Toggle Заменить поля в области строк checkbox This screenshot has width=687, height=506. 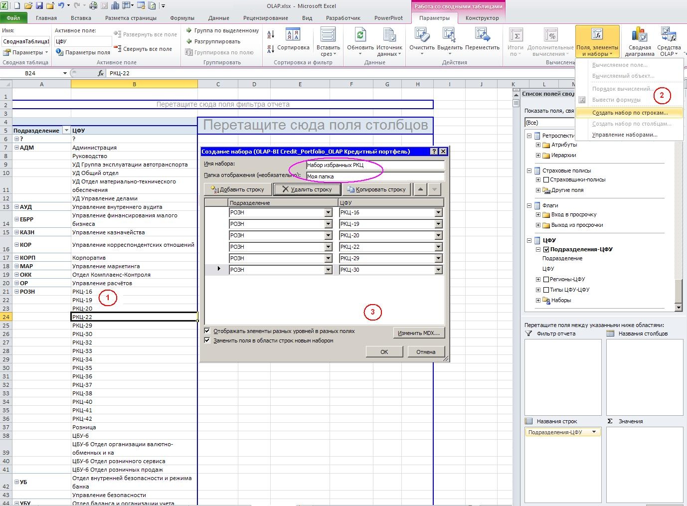click(207, 340)
